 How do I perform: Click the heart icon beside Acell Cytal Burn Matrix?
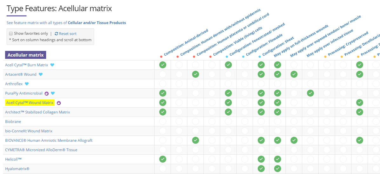coord(52,65)
